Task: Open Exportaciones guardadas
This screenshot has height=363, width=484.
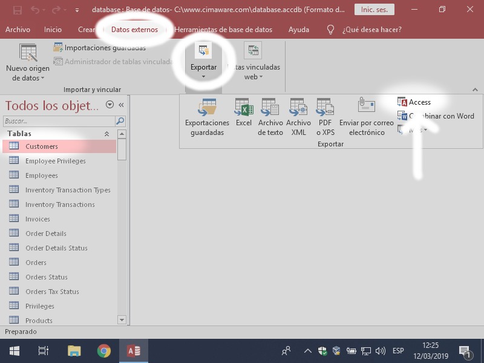Action: pyautogui.click(x=207, y=113)
